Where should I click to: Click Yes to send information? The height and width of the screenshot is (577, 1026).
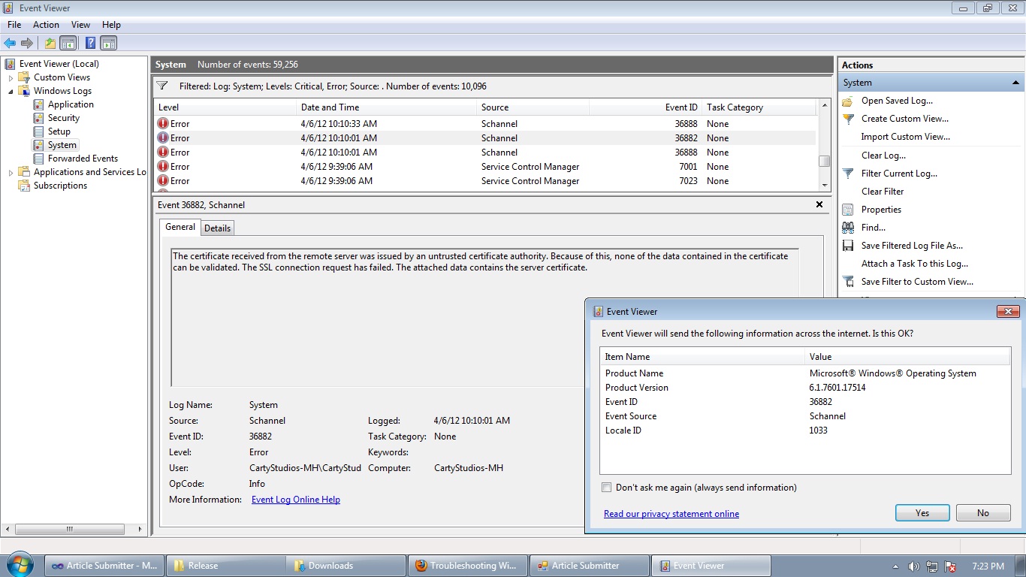tap(922, 512)
